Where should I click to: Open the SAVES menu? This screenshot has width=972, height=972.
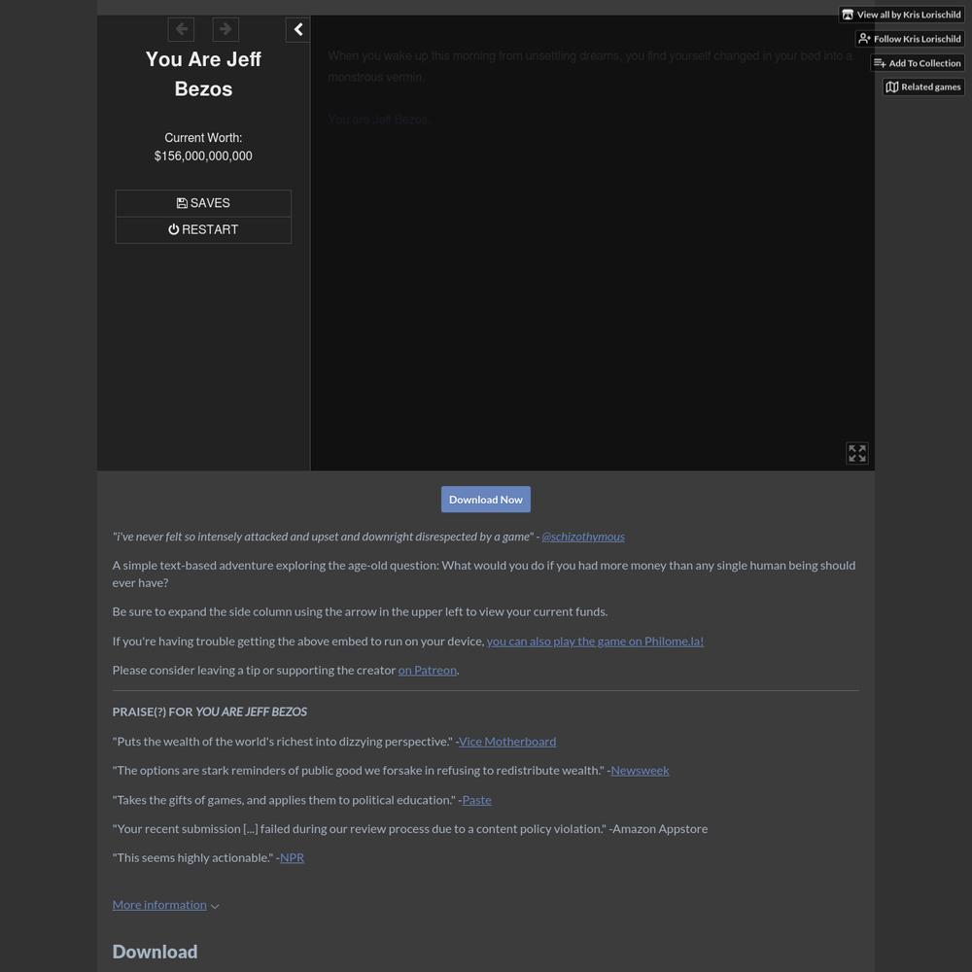203,203
